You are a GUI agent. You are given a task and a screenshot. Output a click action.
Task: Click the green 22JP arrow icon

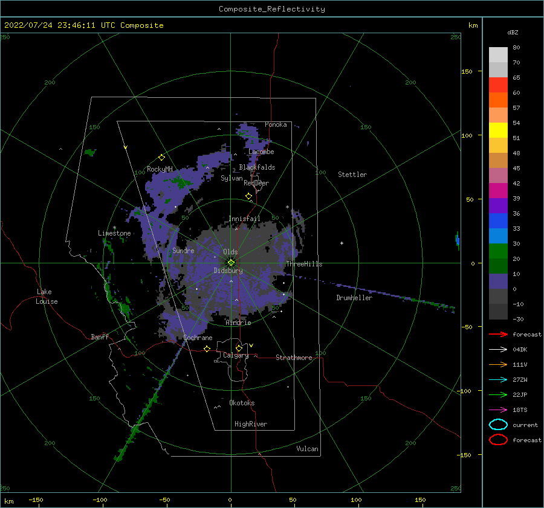coord(498,394)
